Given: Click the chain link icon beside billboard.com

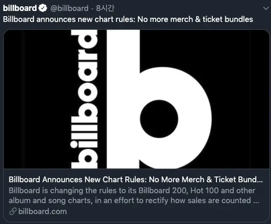Looking at the screenshot, I should pos(13,211).
